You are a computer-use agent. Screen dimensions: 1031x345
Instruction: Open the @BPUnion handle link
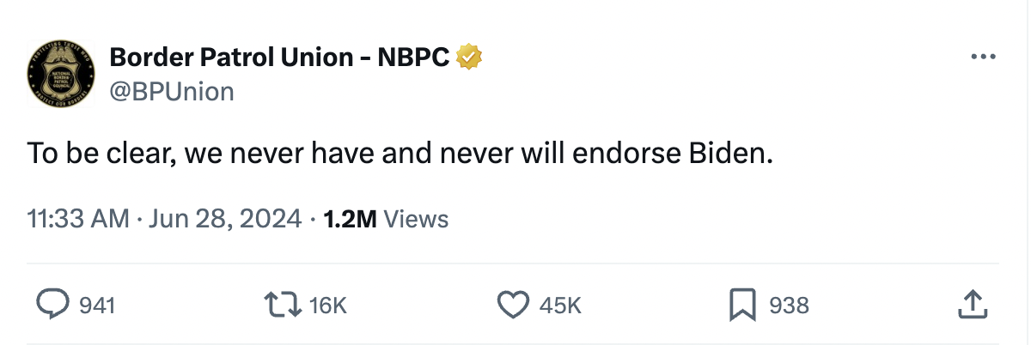pyautogui.click(x=172, y=92)
